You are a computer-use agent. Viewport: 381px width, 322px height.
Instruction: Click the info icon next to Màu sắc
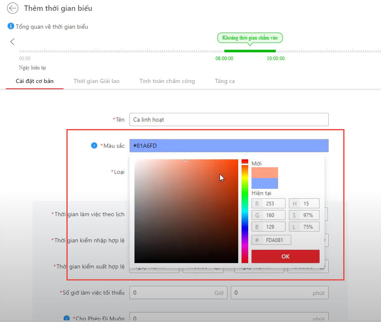tap(94, 146)
